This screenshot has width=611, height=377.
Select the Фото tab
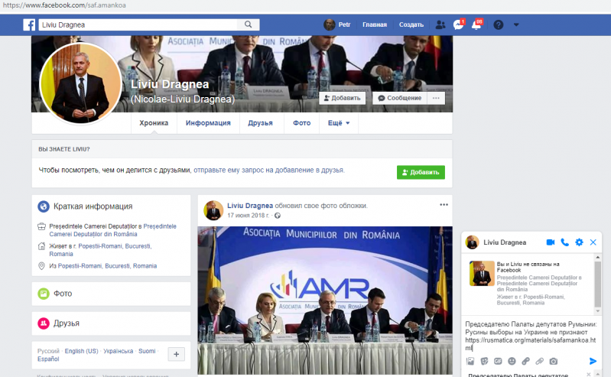(301, 123)
